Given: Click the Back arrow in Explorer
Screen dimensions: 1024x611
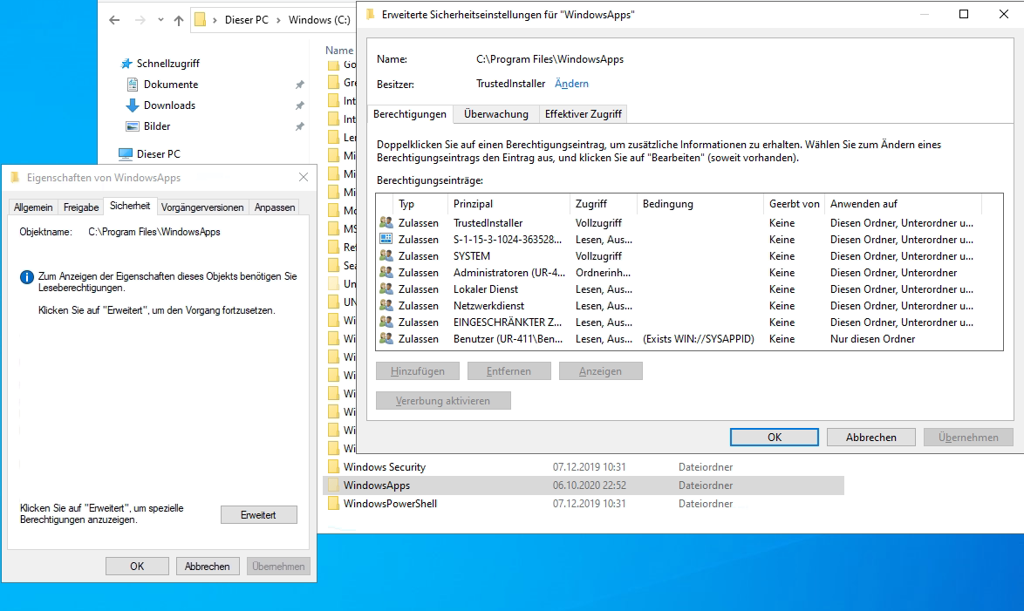Looking at the screenshot, I should (114, 20).
